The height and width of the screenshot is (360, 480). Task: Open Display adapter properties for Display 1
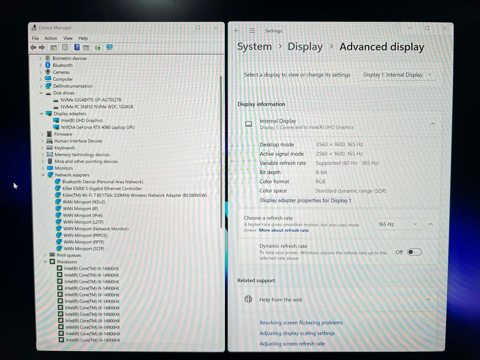[x=305, y=200]
